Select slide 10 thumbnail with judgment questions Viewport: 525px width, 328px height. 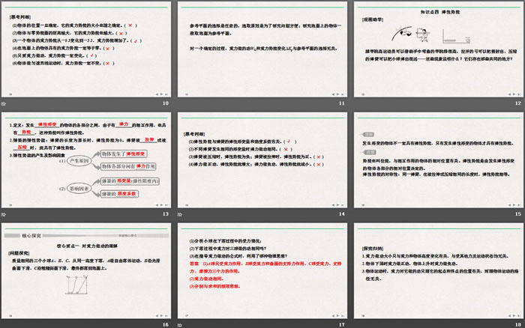click(87, 48)
